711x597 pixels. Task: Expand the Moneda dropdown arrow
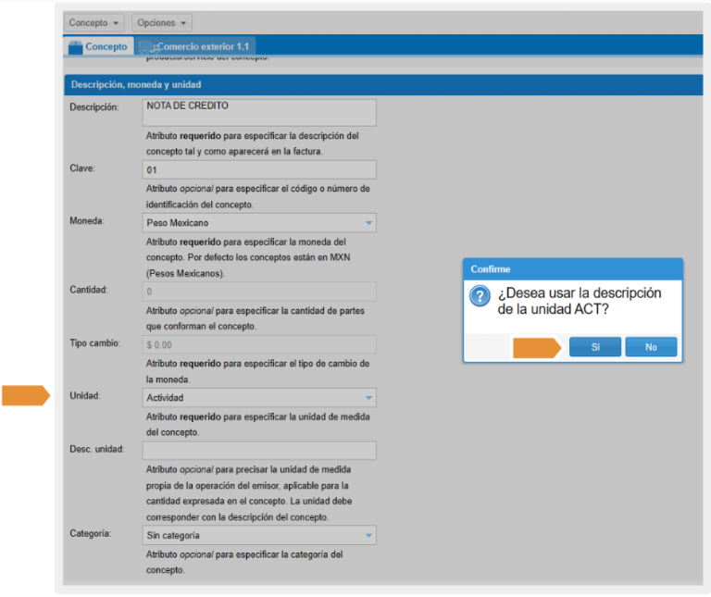[368, 223]
